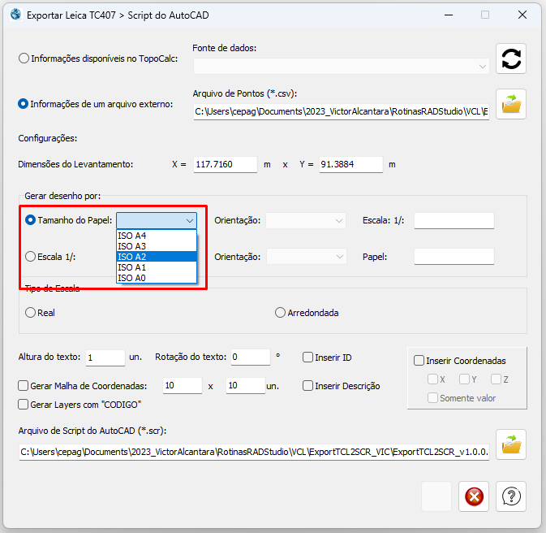Toggle Gerar Malha de Coordenadas checkbox
The width and height of the screenshot is (546, 533).
point(24,386)
